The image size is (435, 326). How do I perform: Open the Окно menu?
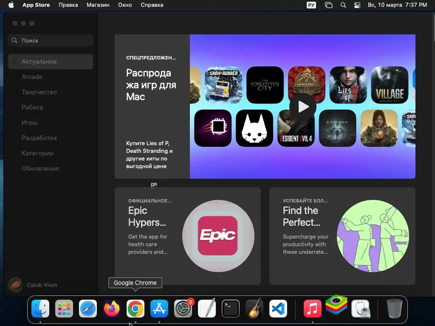[x=125, y=5]
